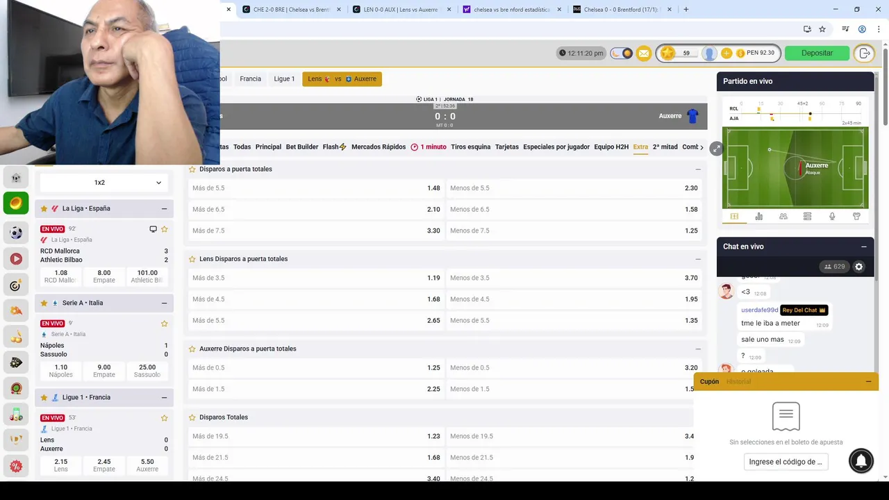Star the Disparos Totales market
Viewport: 889px width, 500px height.
pos(192,417)
